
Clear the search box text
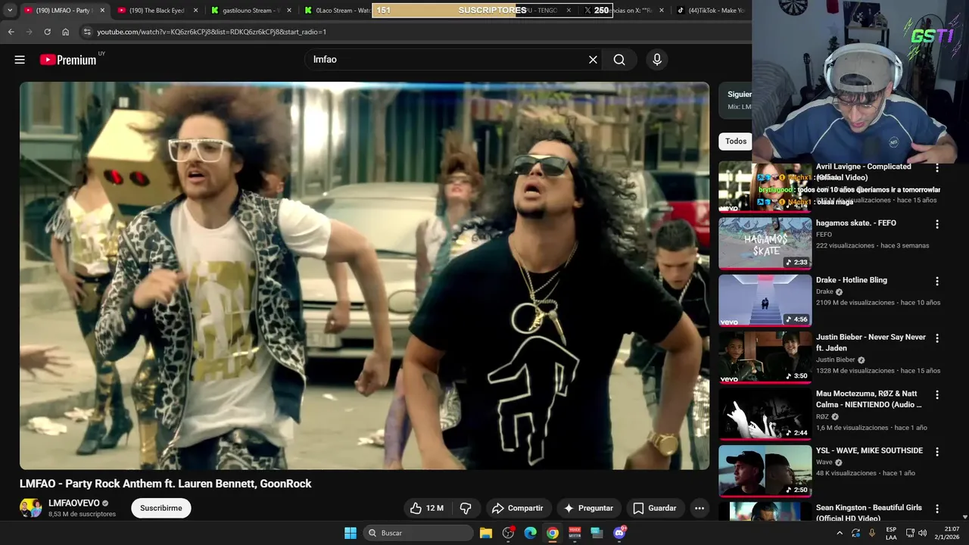[x=593, y=60]
